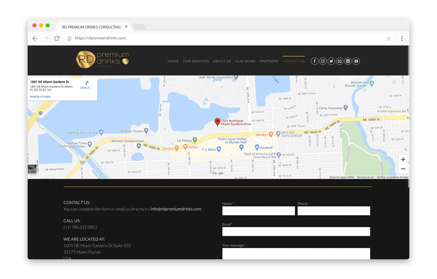Open browser three-dot menu
The width and height of the screenshot is (437, 279).
click(x=402, y=39)
